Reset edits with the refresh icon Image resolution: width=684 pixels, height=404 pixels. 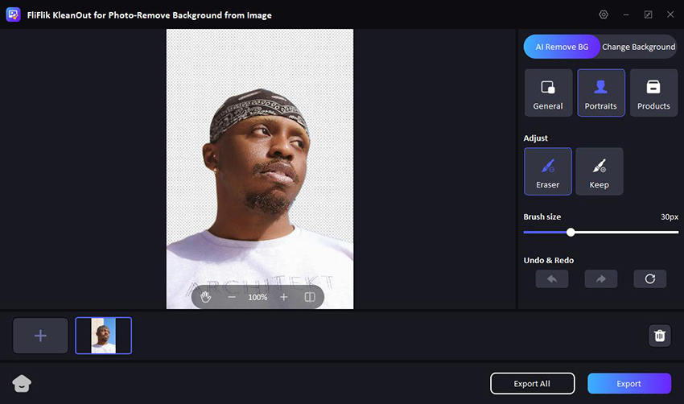click(649, 278)
